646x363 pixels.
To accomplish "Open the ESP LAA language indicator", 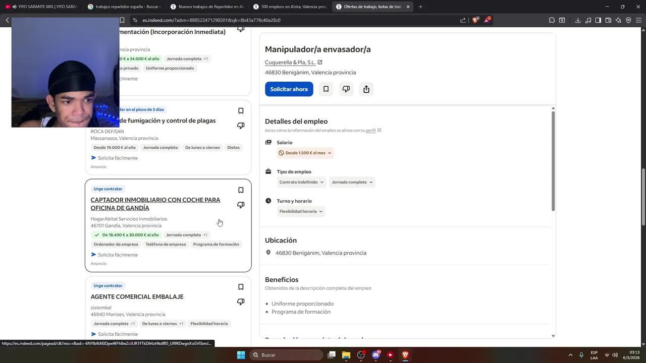I will coord(594,355).
